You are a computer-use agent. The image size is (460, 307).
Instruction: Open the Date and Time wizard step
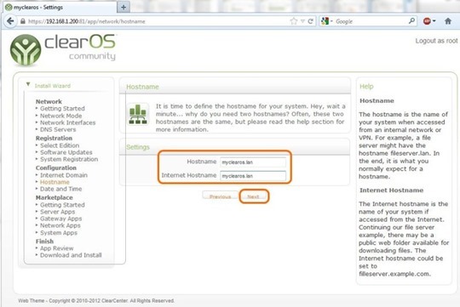point(61,189)
